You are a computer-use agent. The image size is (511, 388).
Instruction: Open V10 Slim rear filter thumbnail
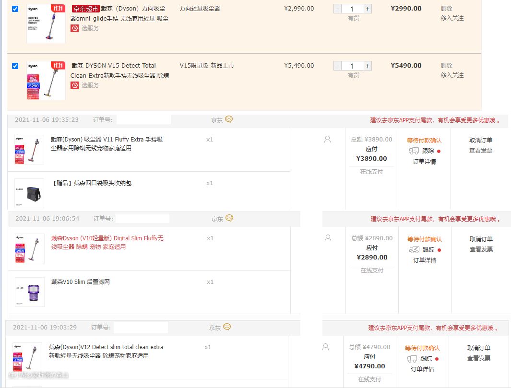[30, 292]
